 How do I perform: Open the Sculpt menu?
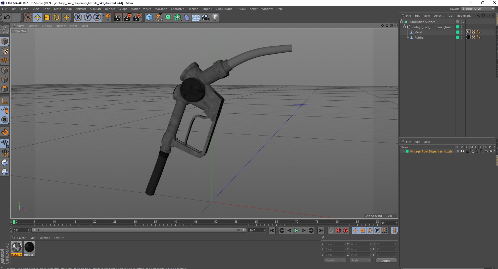[122, 9]
